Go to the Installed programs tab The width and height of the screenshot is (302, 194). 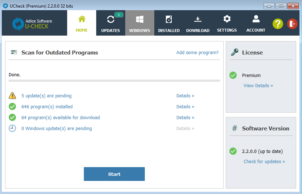tap(169, 23)
